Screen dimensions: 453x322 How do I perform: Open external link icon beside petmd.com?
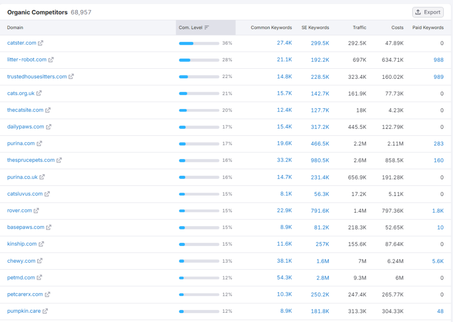pyautogui.click(x=39, y=278)
